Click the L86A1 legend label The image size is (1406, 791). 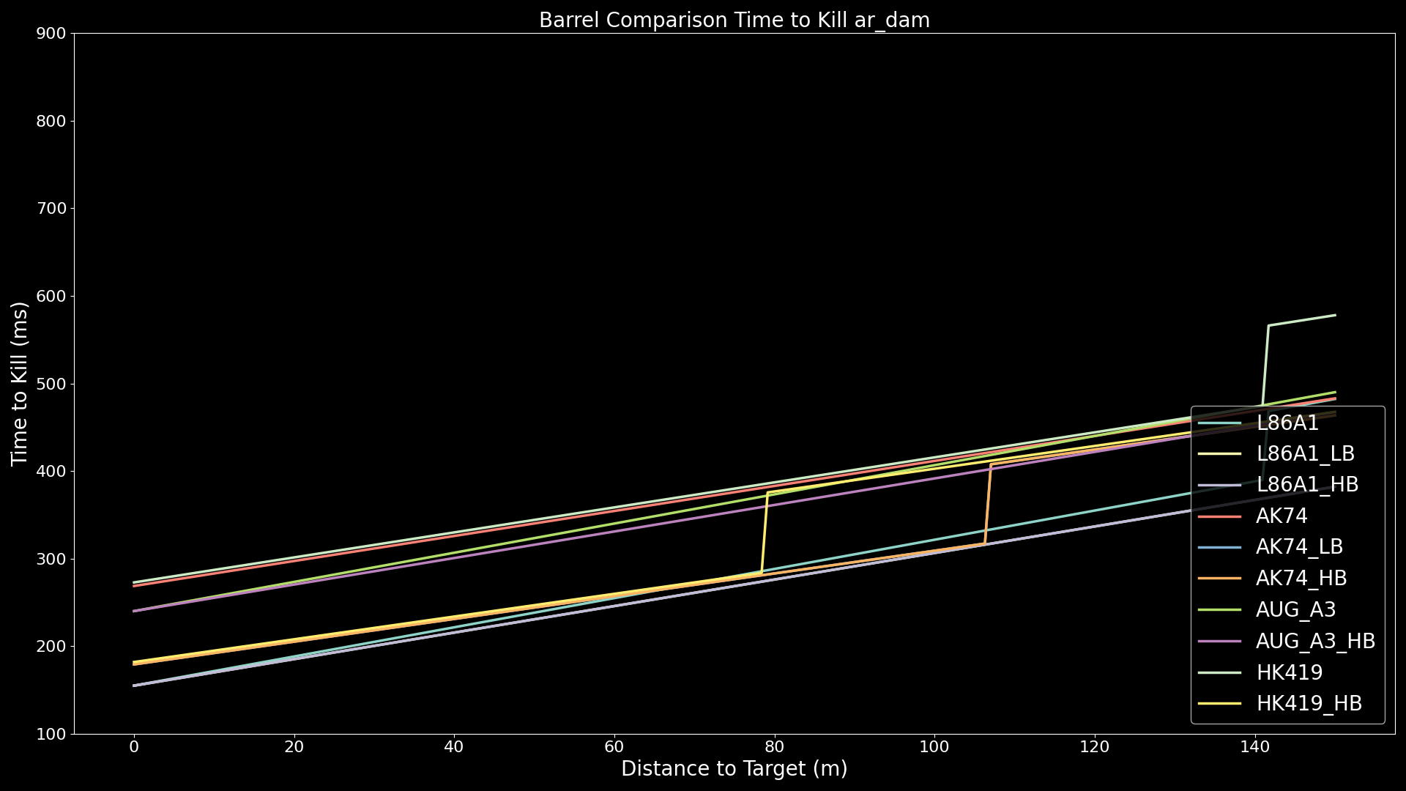[x=1287, y=423]
